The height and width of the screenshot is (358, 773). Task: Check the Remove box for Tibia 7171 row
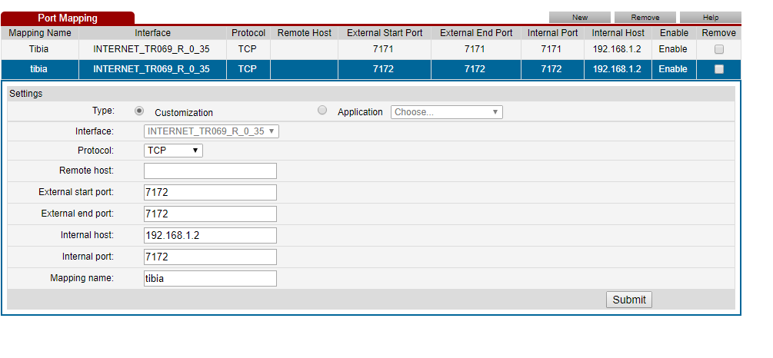click(718, 49)
